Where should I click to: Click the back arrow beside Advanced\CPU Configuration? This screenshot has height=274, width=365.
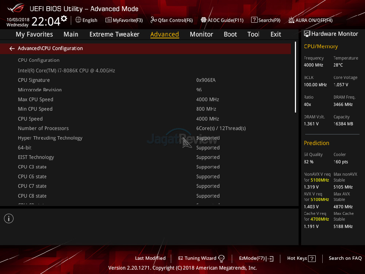click(12, 49)
